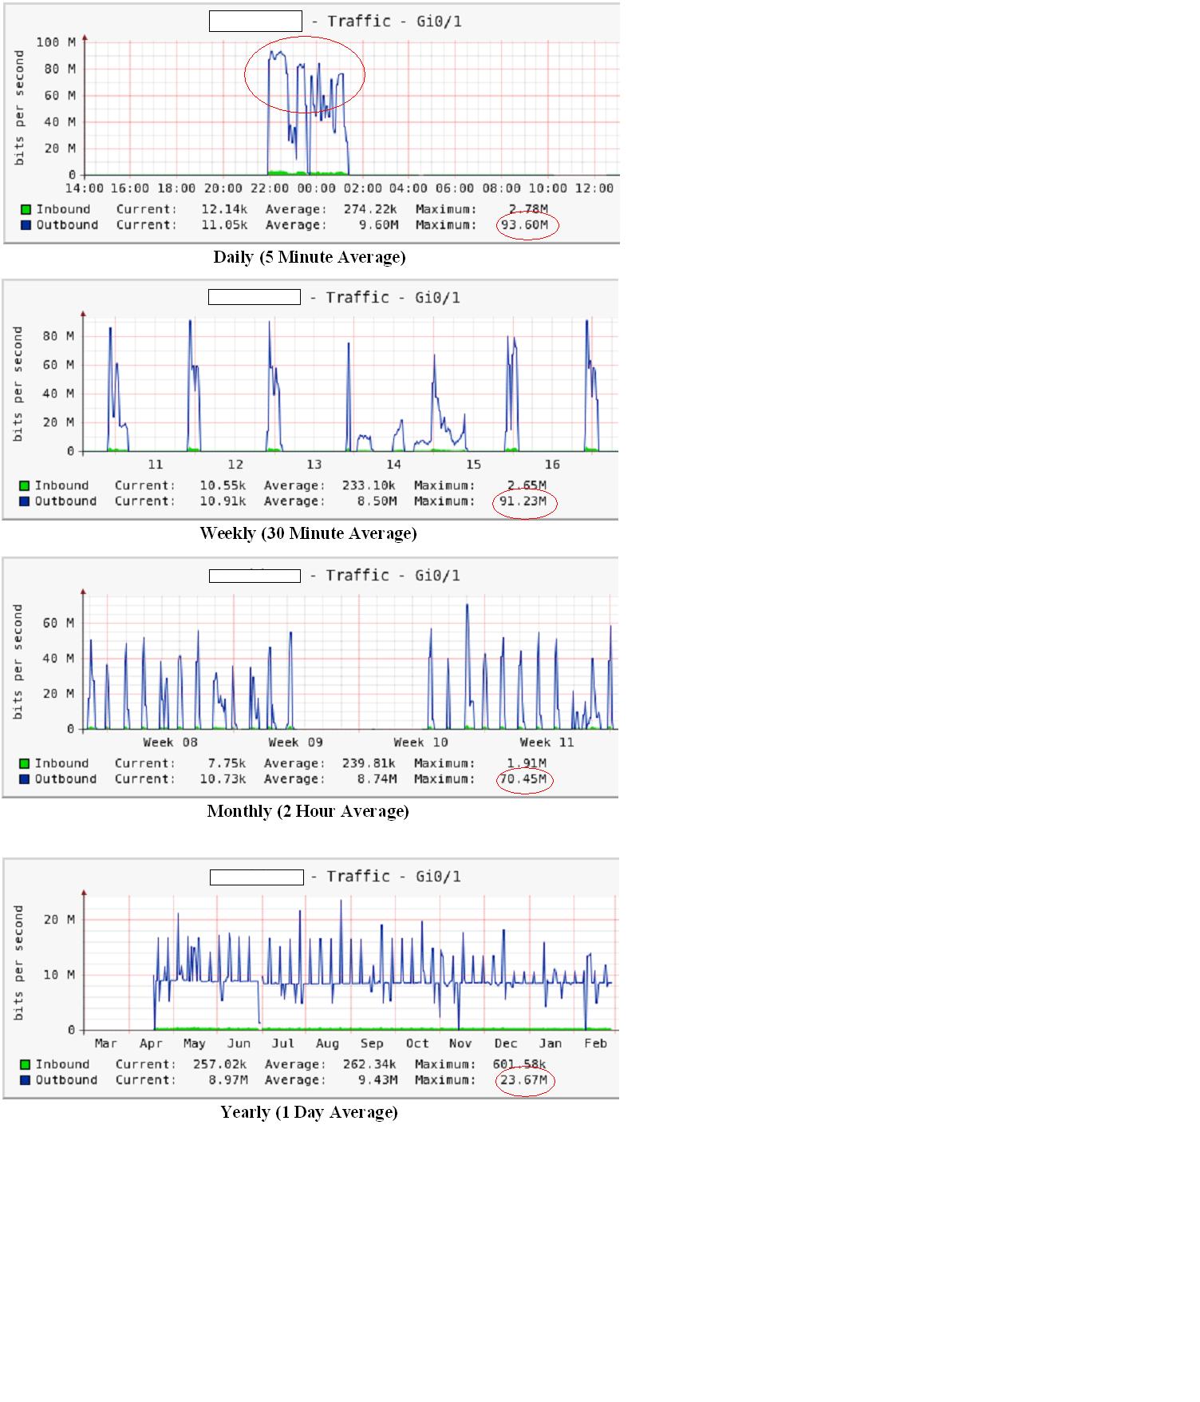
Task: Open the Daily traffic graph image
Action: (311, 123)
